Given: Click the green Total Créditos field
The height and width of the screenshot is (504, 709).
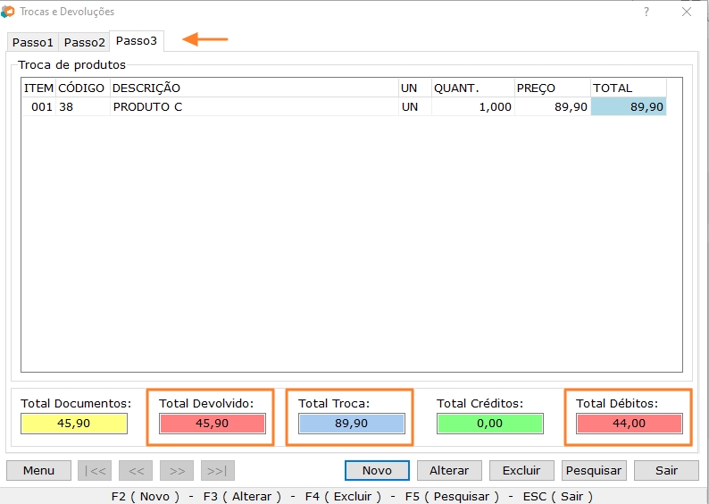Looking at the screenshot, I should pyautogui.click(x=489, y=424).
